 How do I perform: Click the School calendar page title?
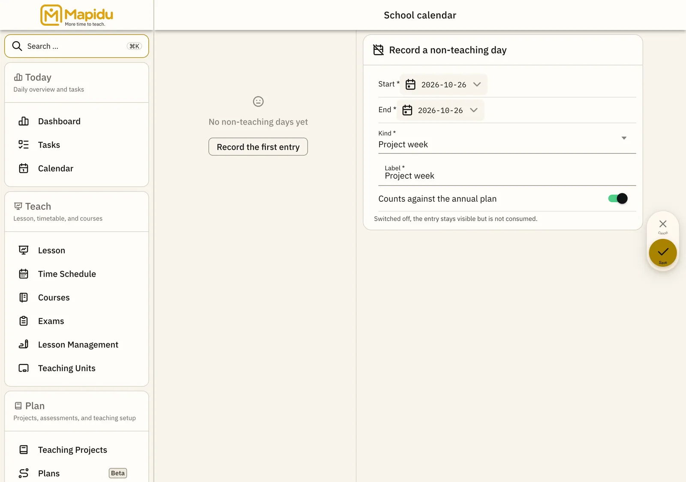pos(420,15)
